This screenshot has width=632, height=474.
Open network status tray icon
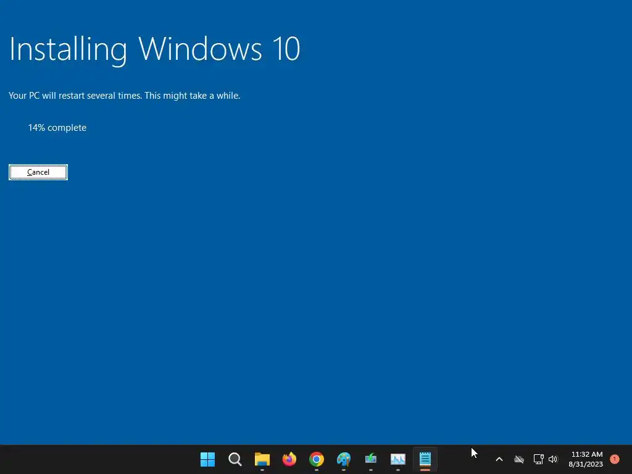point(538,459)
